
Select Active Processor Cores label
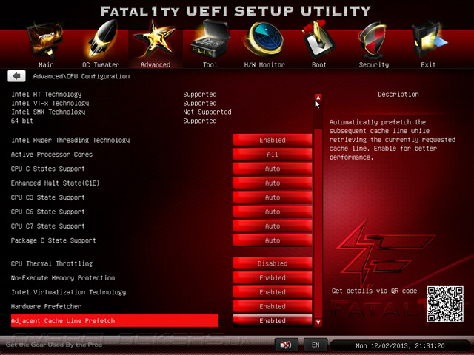(52, 155)
